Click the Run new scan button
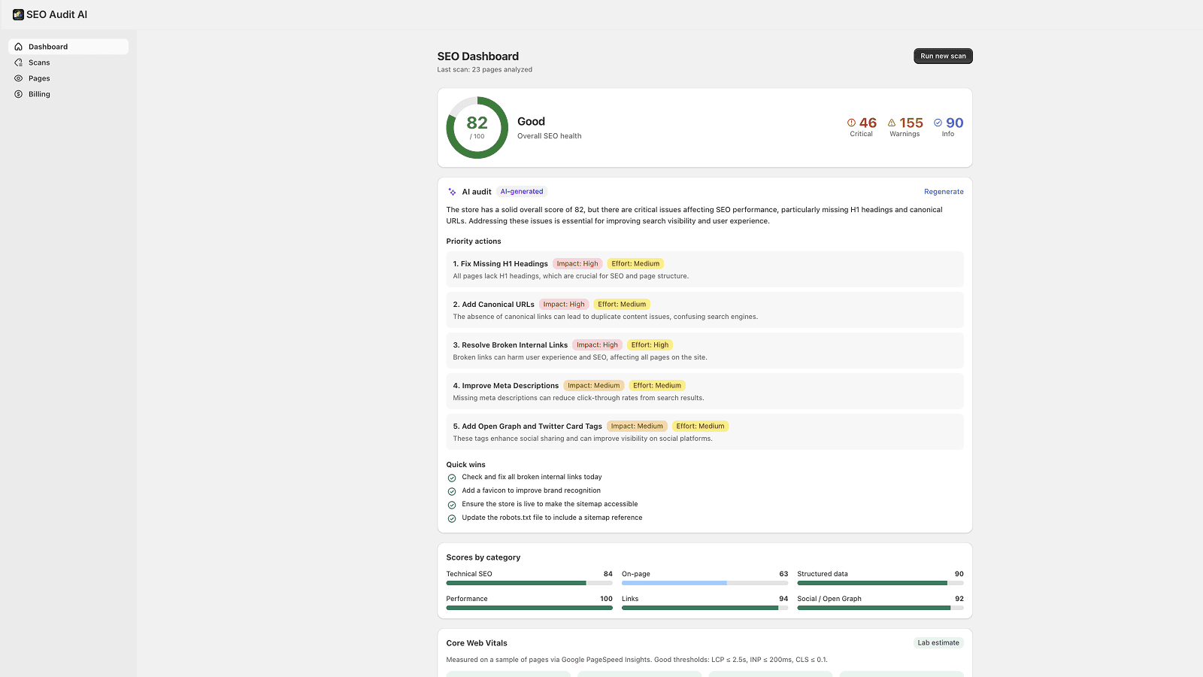1203x677 pixels. (943, 56)
